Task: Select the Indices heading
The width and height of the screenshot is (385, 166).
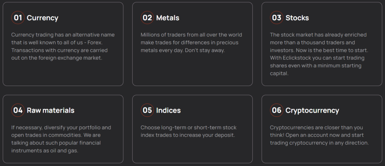Action: 168,110
